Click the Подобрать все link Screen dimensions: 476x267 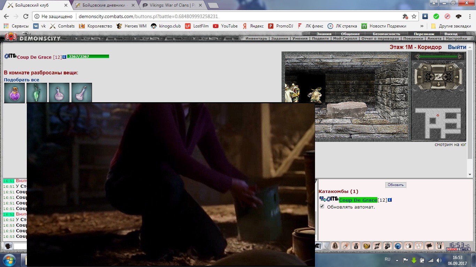click(22, 80)
